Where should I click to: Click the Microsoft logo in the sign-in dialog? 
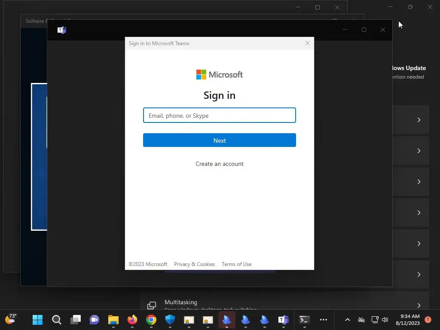pos(220,75)
